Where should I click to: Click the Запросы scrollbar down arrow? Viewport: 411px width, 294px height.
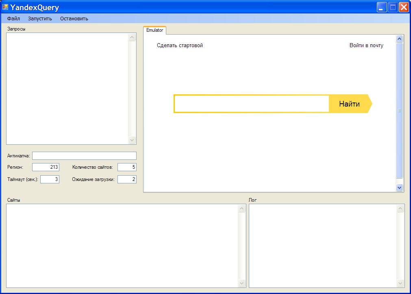click(132, 140)
